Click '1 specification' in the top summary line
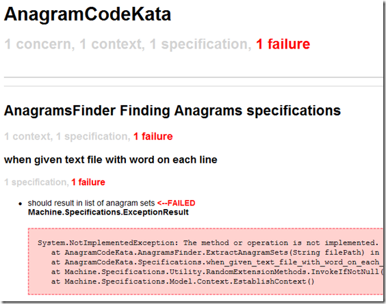The height and width of the screenshot is (304, 386). click(x=201, y=44)
